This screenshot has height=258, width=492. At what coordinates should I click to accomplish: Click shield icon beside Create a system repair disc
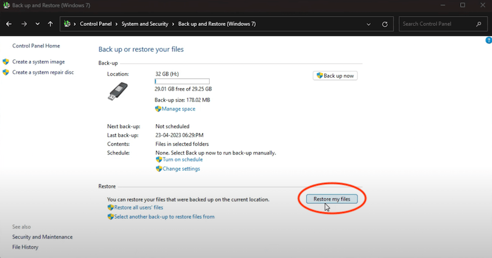coord(6,72)
